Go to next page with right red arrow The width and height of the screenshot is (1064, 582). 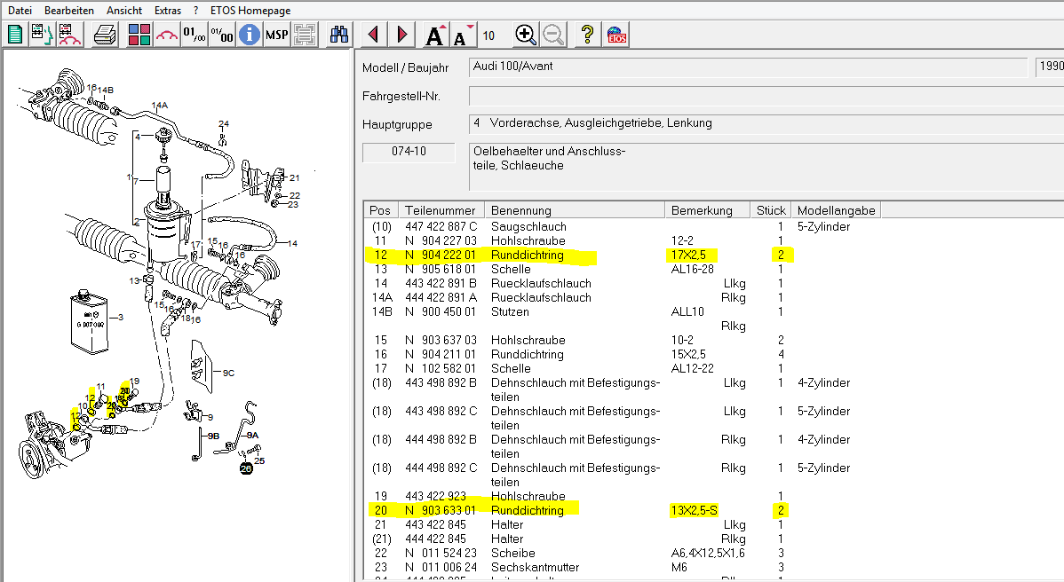(402, 35)
